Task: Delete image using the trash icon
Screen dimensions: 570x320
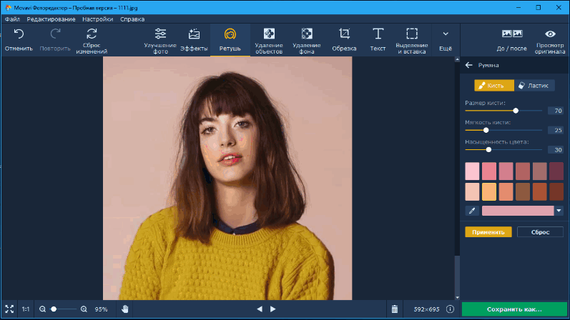Action: 394,309
